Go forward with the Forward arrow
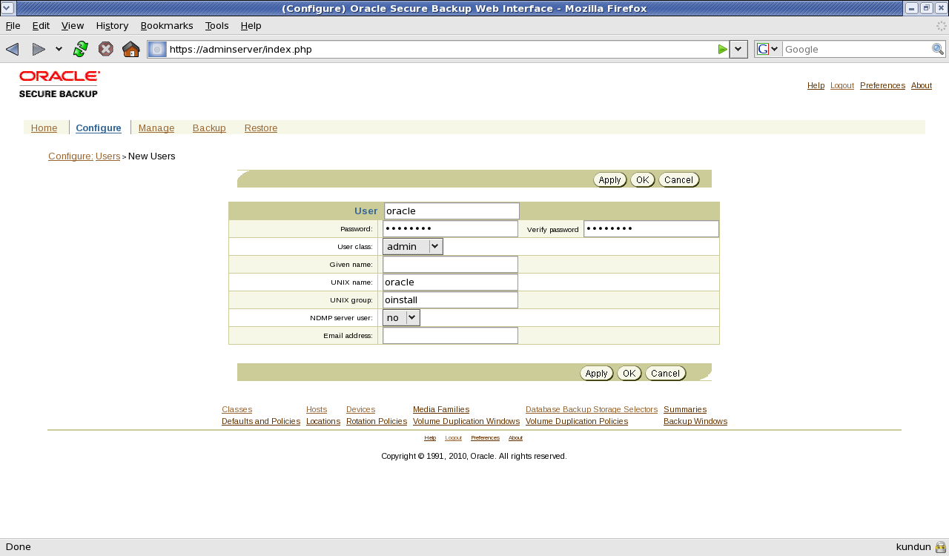Screen dimensions: 949x556 tap(39, 50)
